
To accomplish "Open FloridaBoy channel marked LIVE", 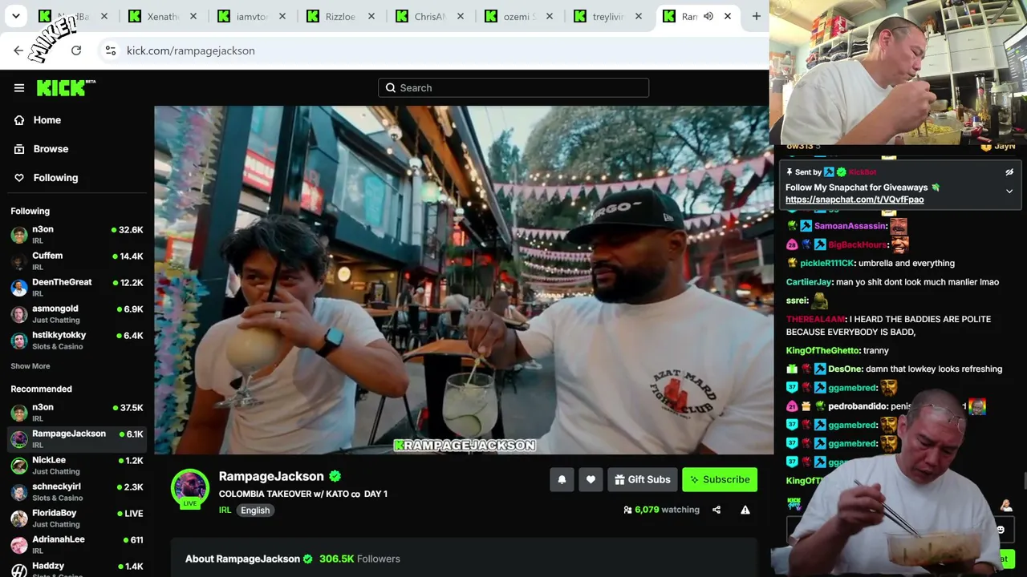I will [x=77, y=518].
